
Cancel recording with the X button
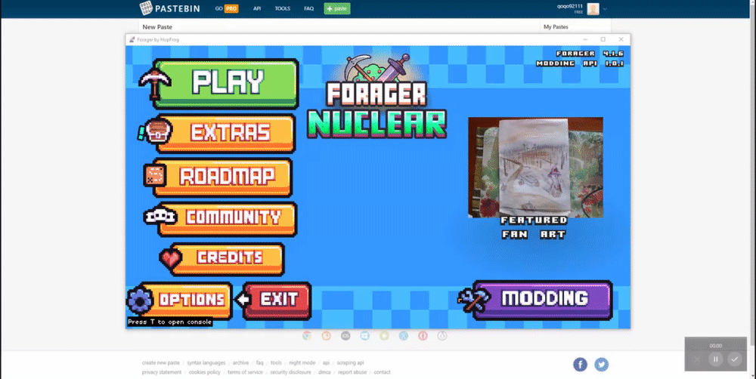[697, 359]
